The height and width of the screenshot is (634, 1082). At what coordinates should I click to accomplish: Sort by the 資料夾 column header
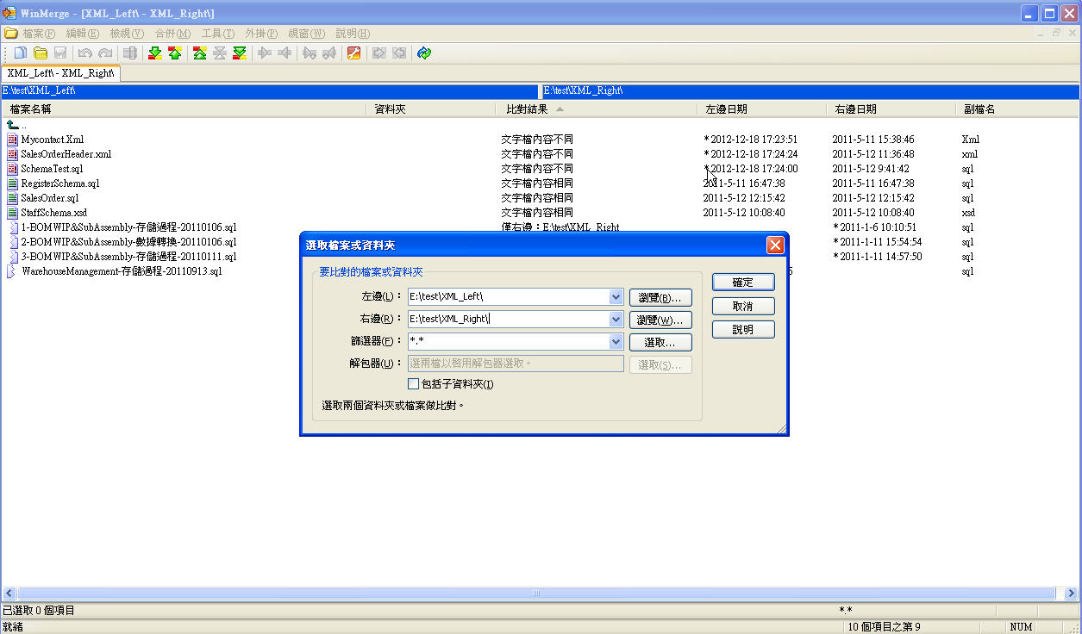point(431,109)
